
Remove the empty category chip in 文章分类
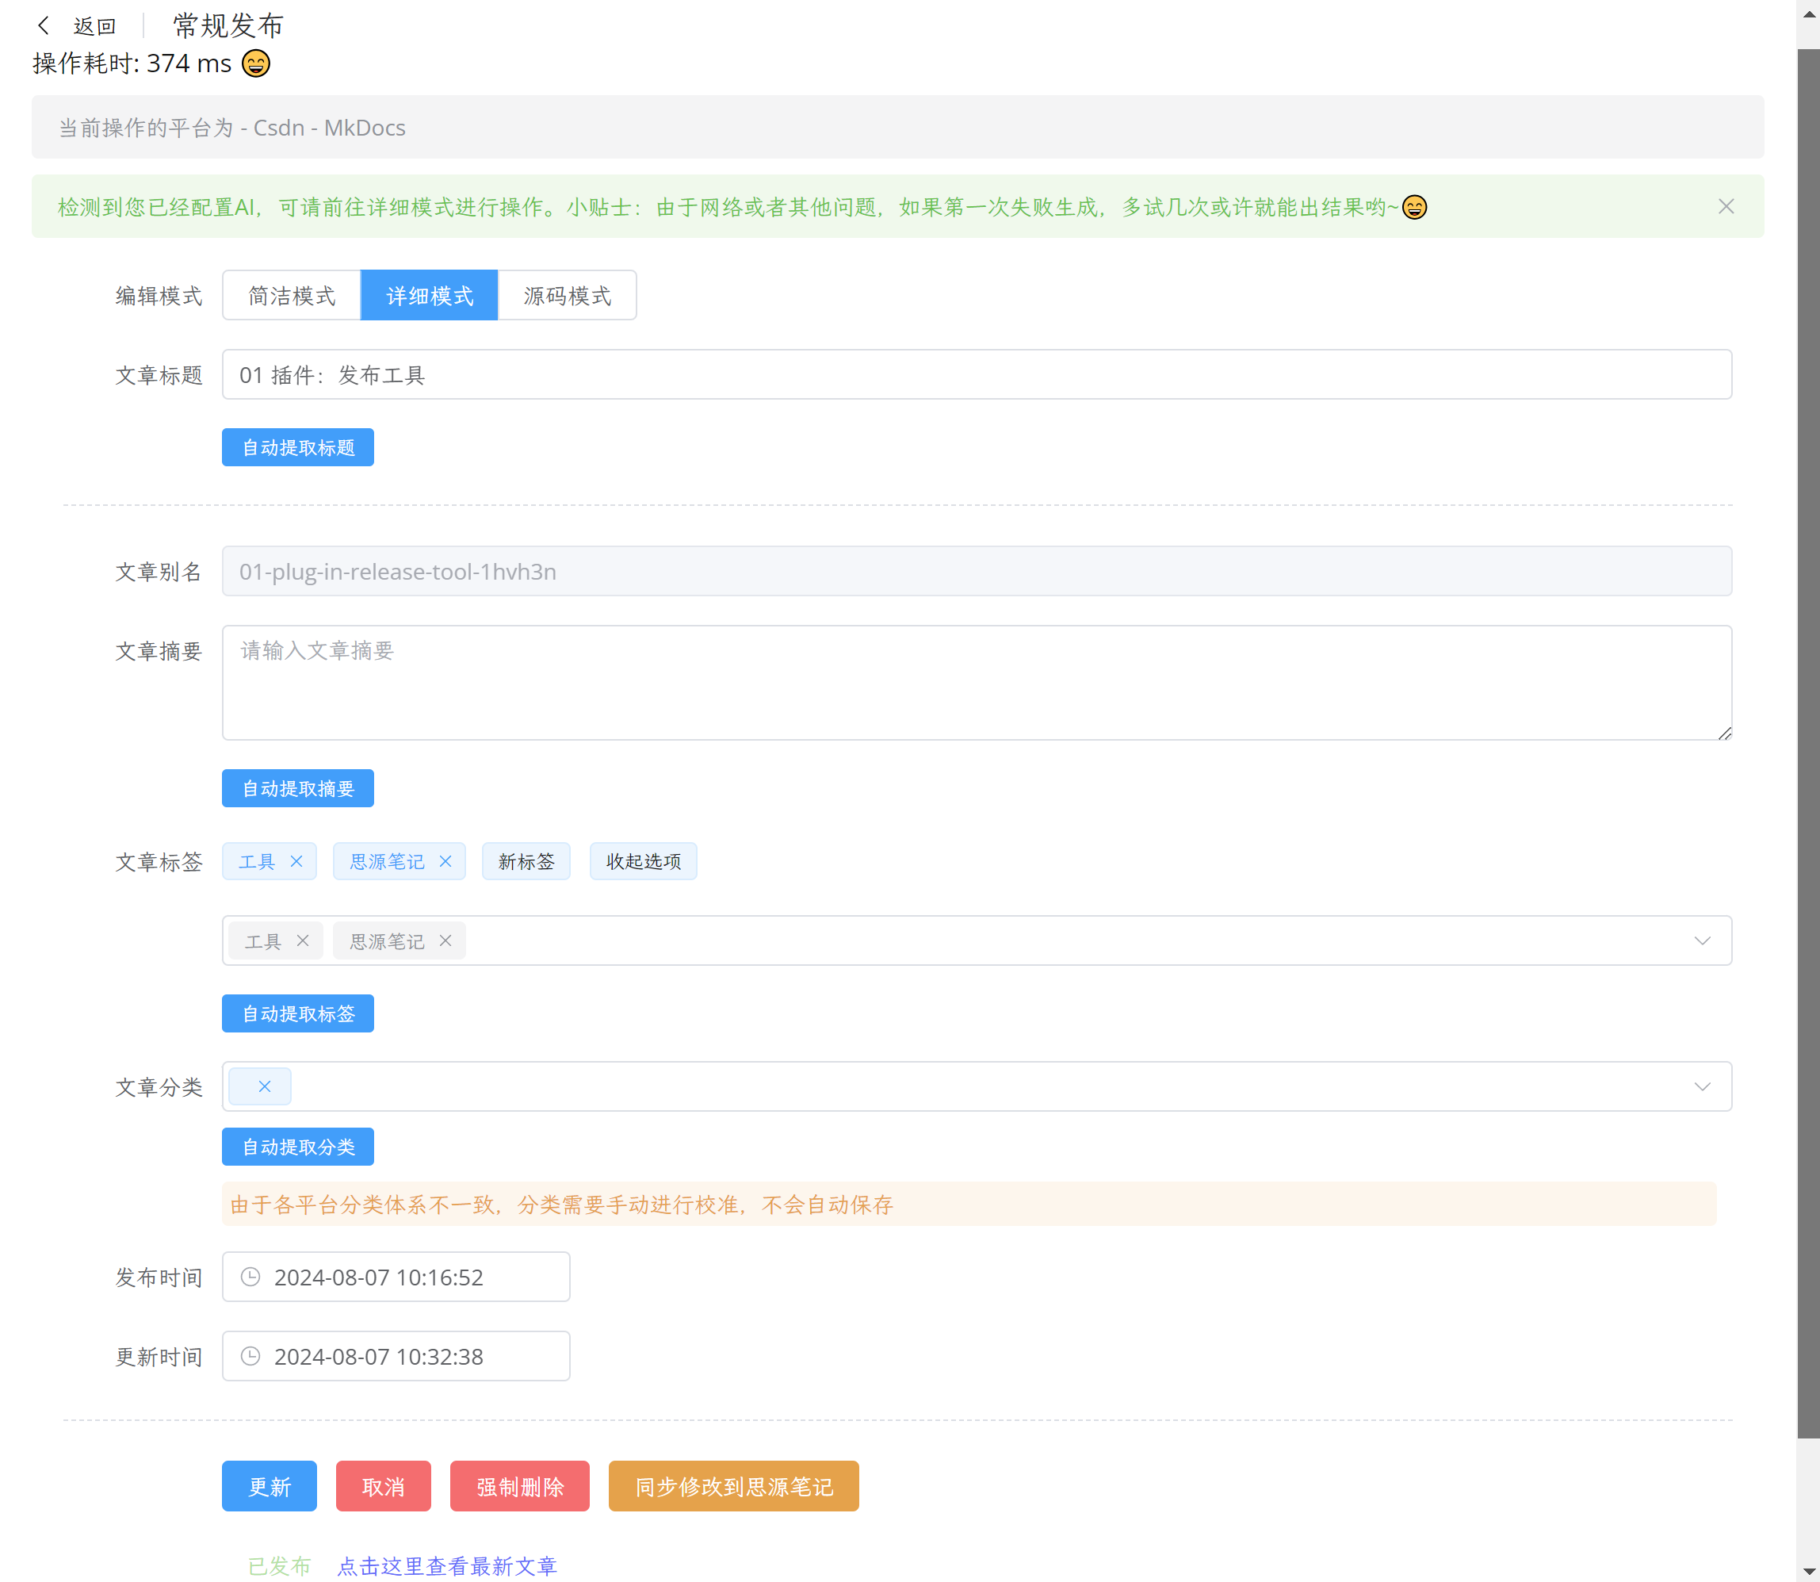click(x=264, y=1086)
